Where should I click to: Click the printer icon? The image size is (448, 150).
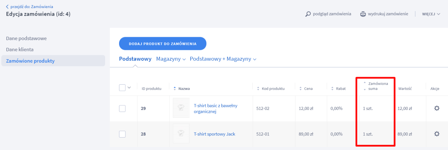[x=363, y=14]
